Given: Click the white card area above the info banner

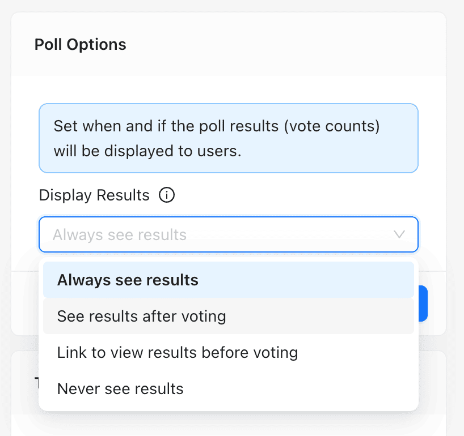Looking at the screenshot, I should tap(228, 89).
